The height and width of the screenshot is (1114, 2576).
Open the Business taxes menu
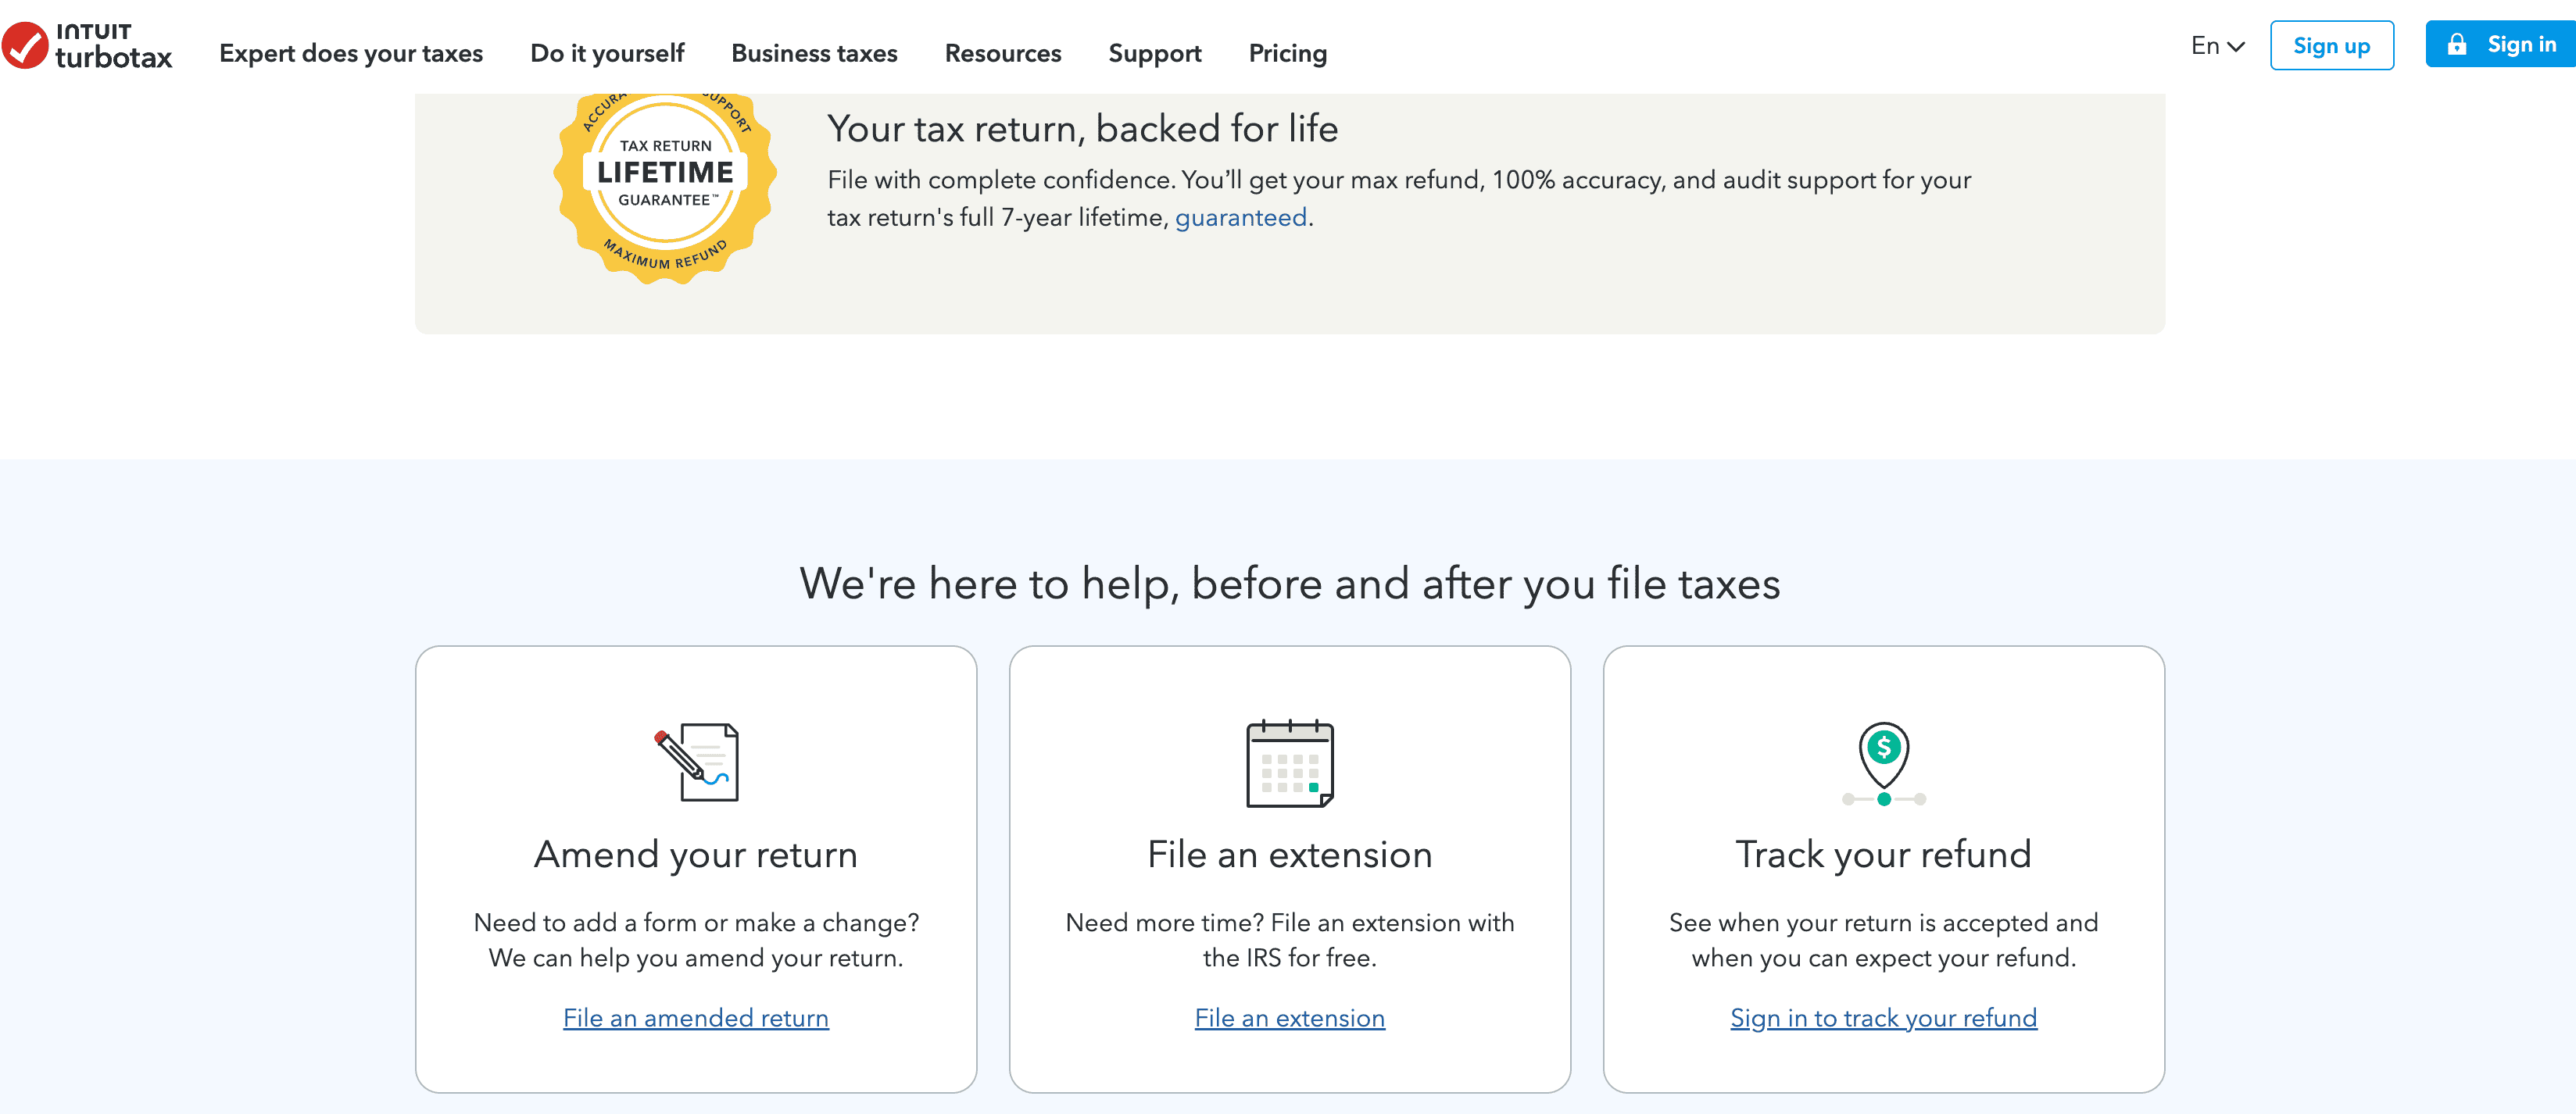point(814,53)
